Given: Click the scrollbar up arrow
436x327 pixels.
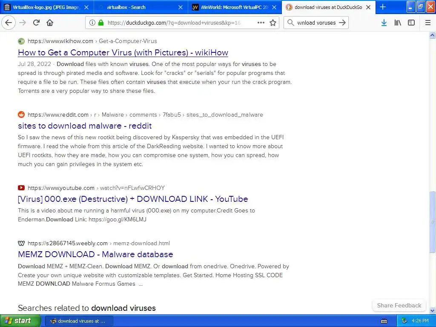Looking at the screenshot, I should tap(432, 35).
